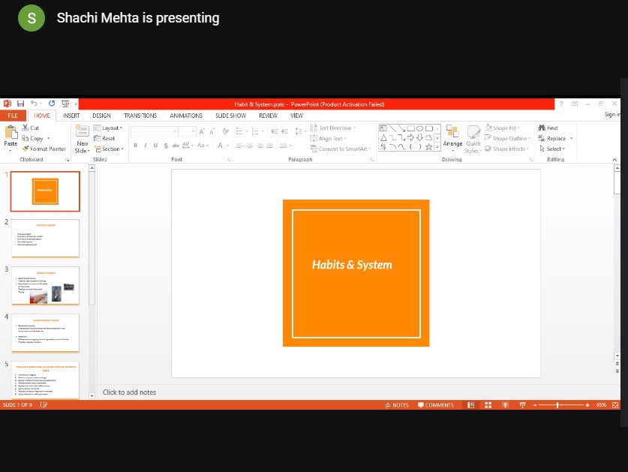
Task: Open the Shape Fill dropdown
Action: coord(502,128)
